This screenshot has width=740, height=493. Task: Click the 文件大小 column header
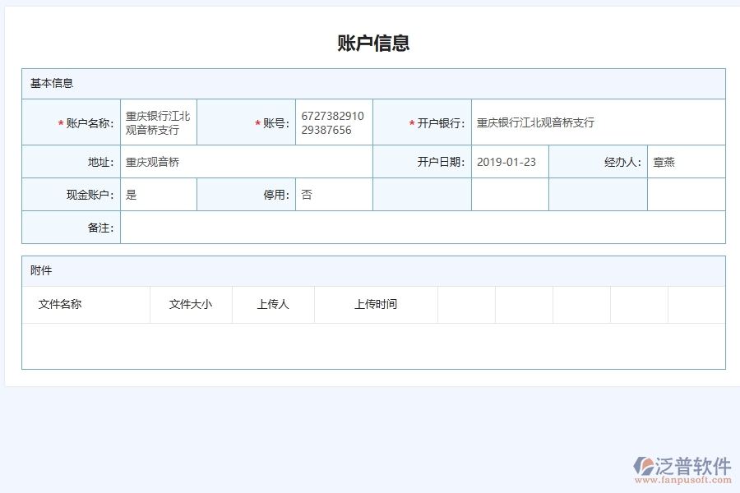(x=190, y=304)
